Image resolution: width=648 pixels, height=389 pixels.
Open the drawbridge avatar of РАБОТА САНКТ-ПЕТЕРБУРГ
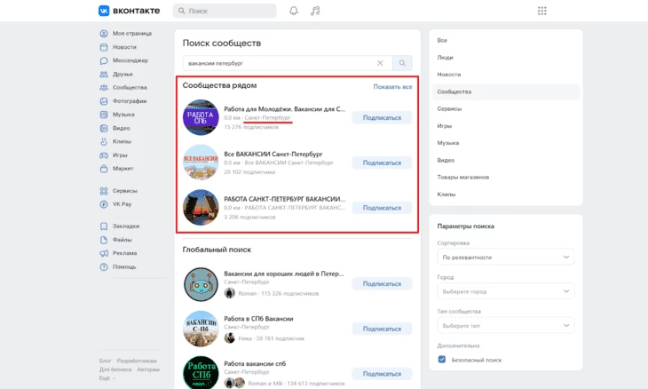point(201,208)
